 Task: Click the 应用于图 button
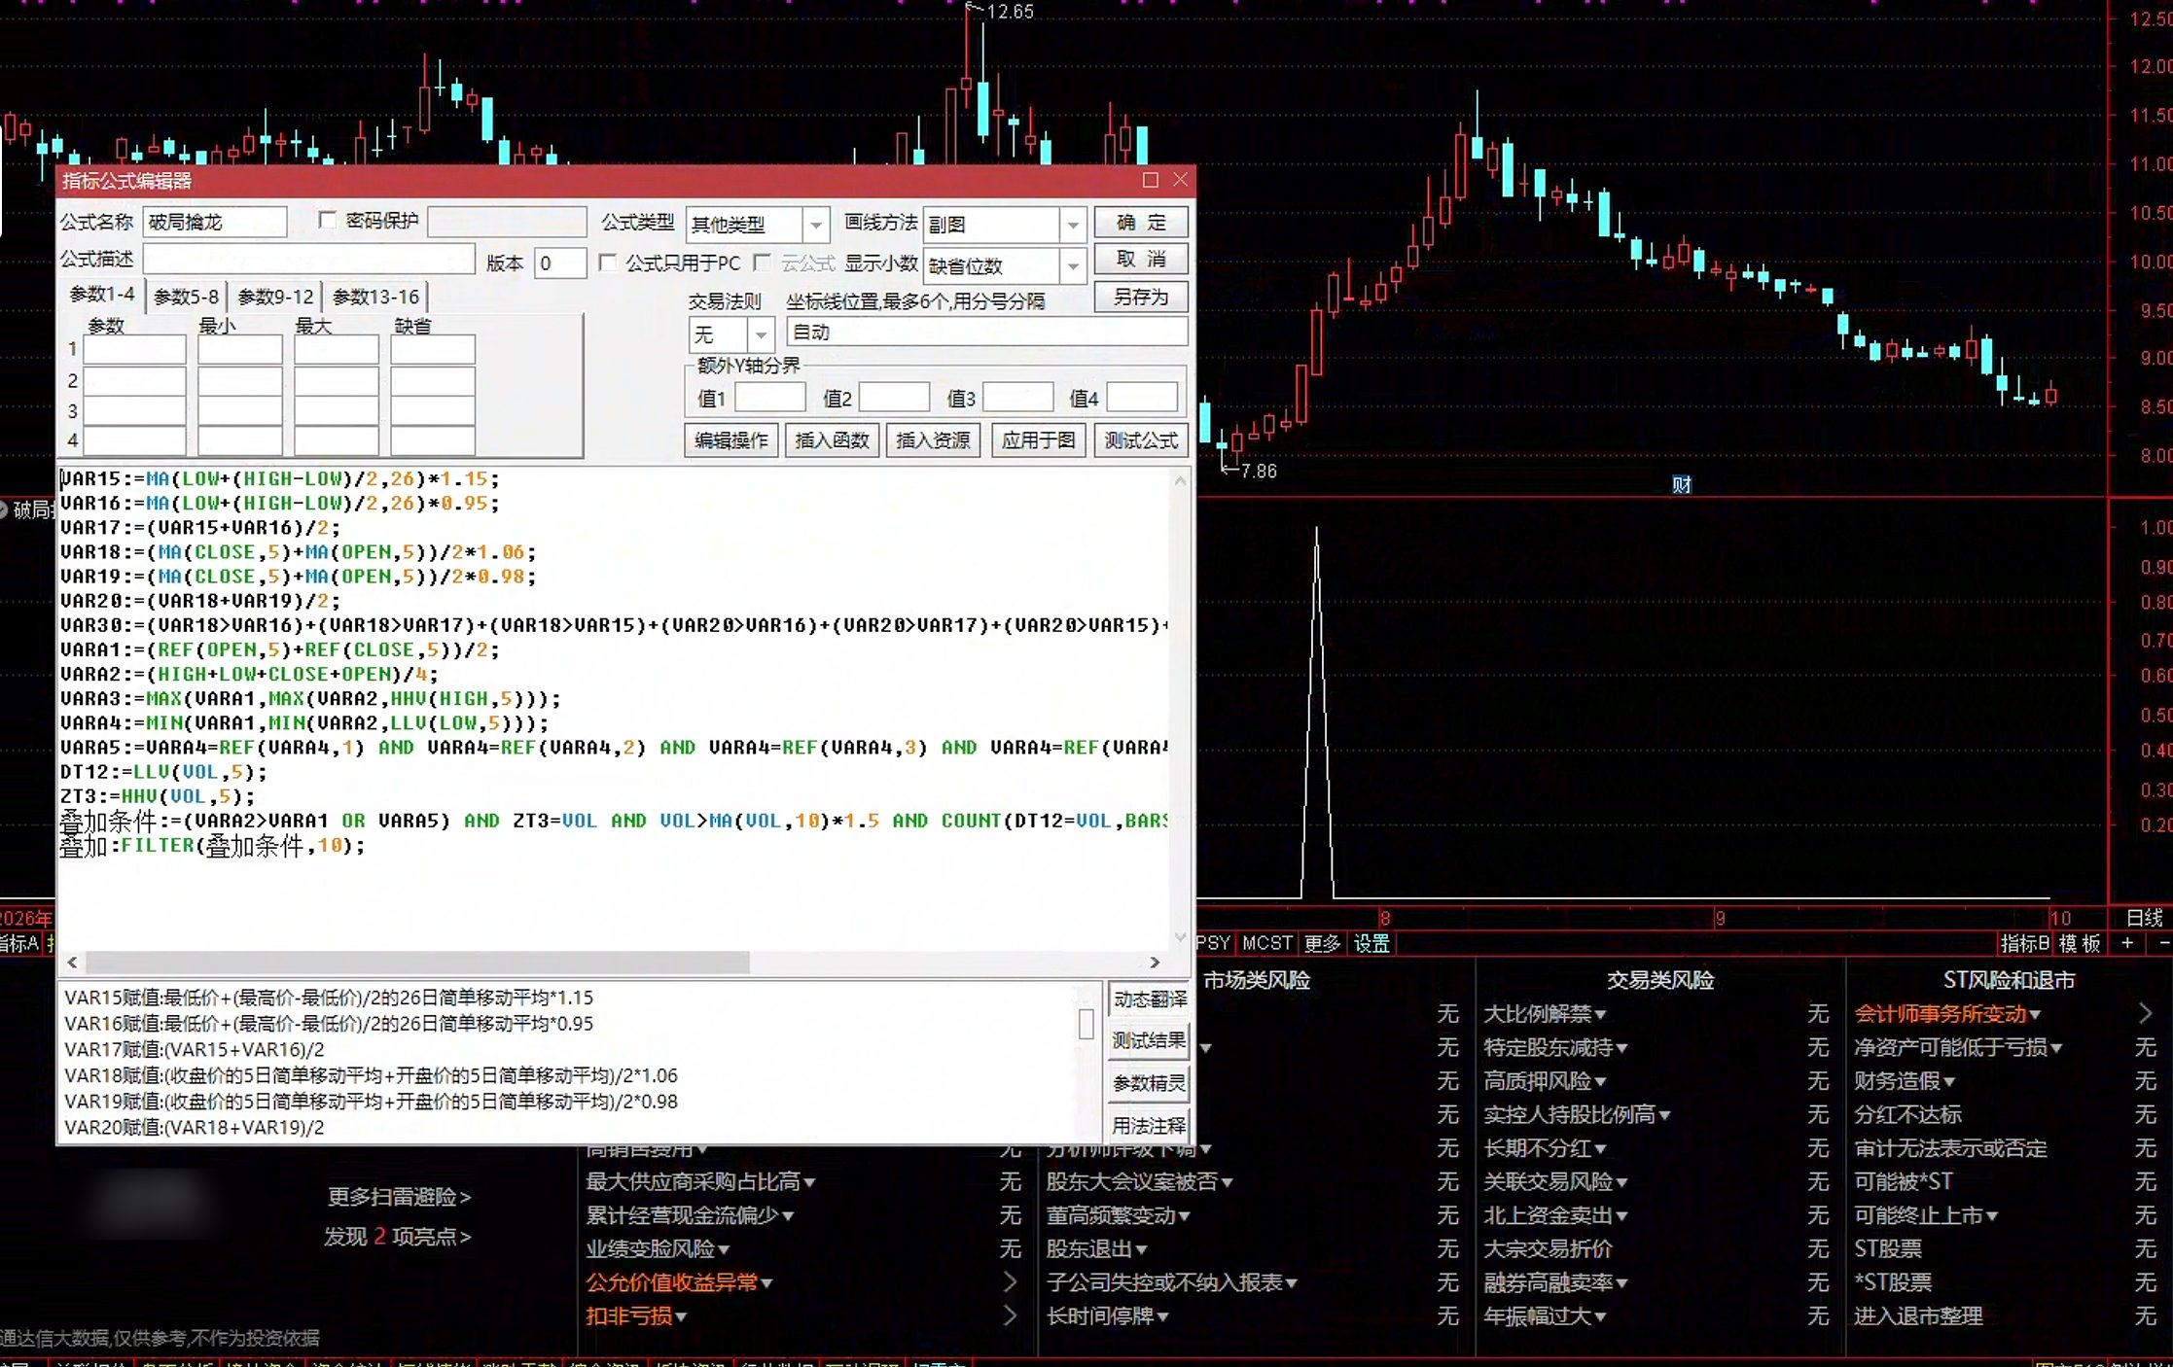click(x=1038, y=440)
